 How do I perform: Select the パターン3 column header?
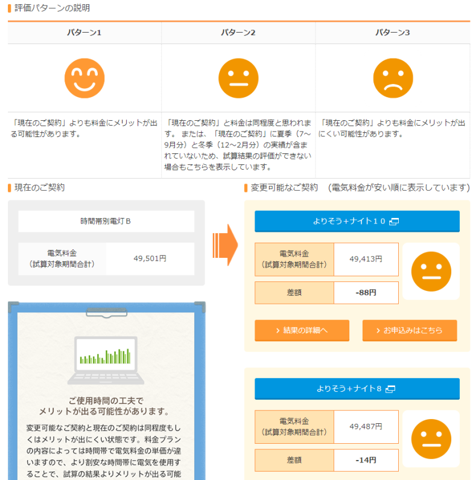[x=393, y=33]
